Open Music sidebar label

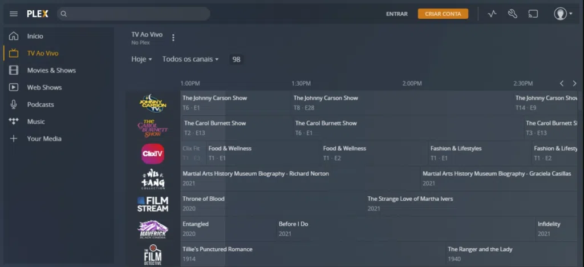pos(36,122)
